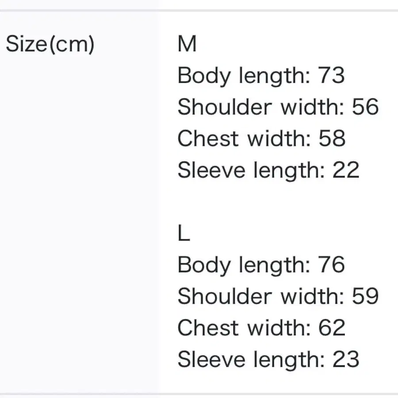Image resolution: width=398 pixels, height=398 pixels.
Task: Click the number 62 in L chest width
Action: (x=332, y=328)
